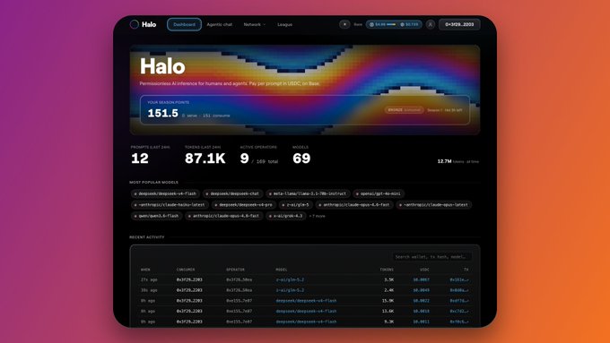This screenshot has width=610, height=343.
Task: Click the '39s ago' row timestamp
Action: tap(149, 290)
